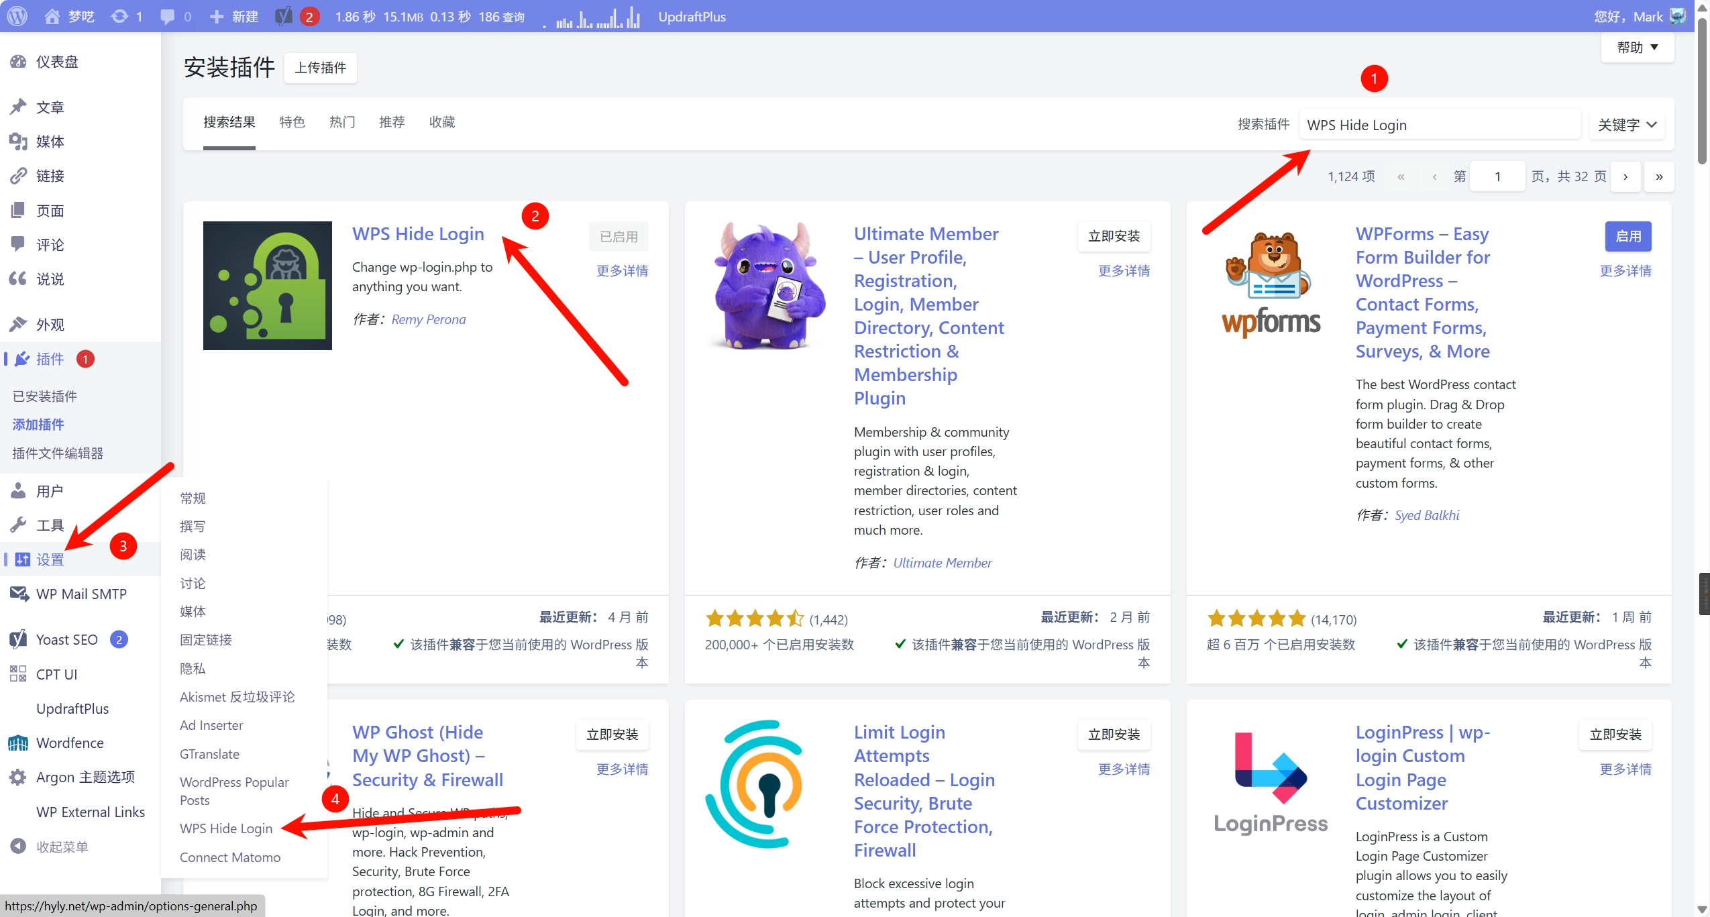Install WP Ghost with 立即安装
Screen dimensions: 1710x917
tap(612, 735)
